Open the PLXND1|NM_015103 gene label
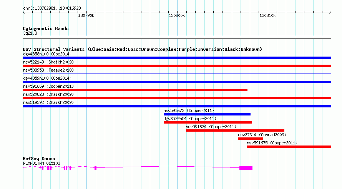Screen dimensions: 342x189 (42, 163)
